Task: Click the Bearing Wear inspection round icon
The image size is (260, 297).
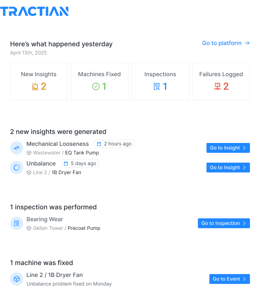Action: 17,223
